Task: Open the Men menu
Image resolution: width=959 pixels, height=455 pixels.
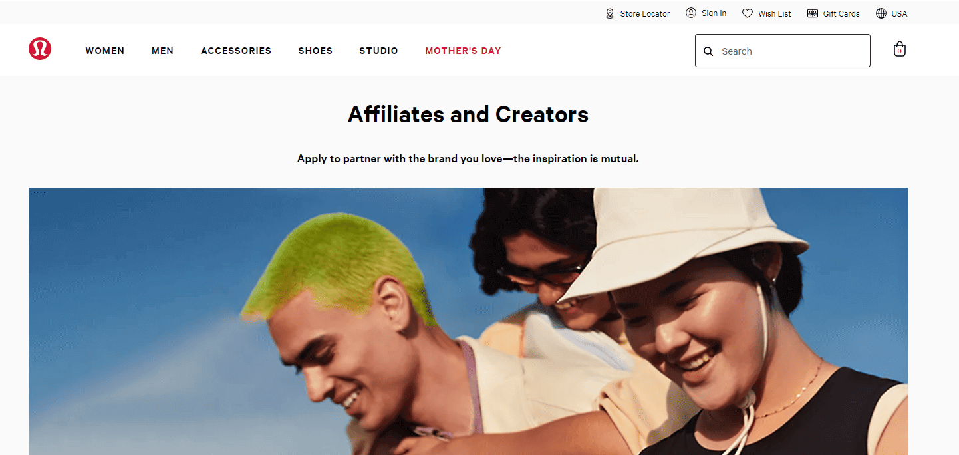Action: point(163,51)
